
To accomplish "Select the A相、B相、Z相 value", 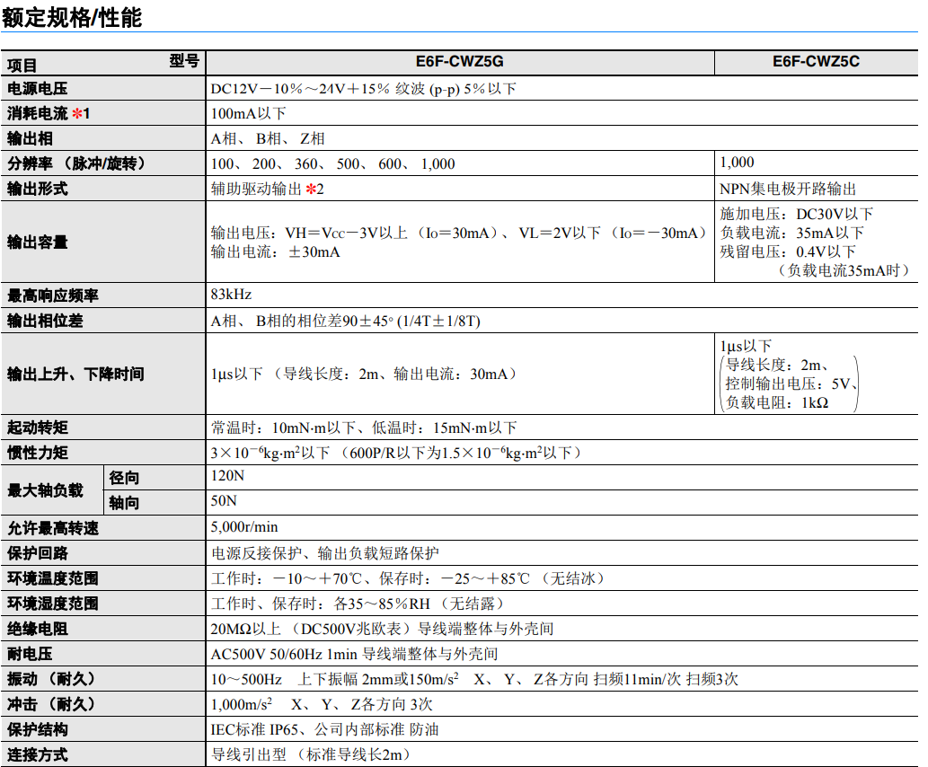I will point(268,138).
